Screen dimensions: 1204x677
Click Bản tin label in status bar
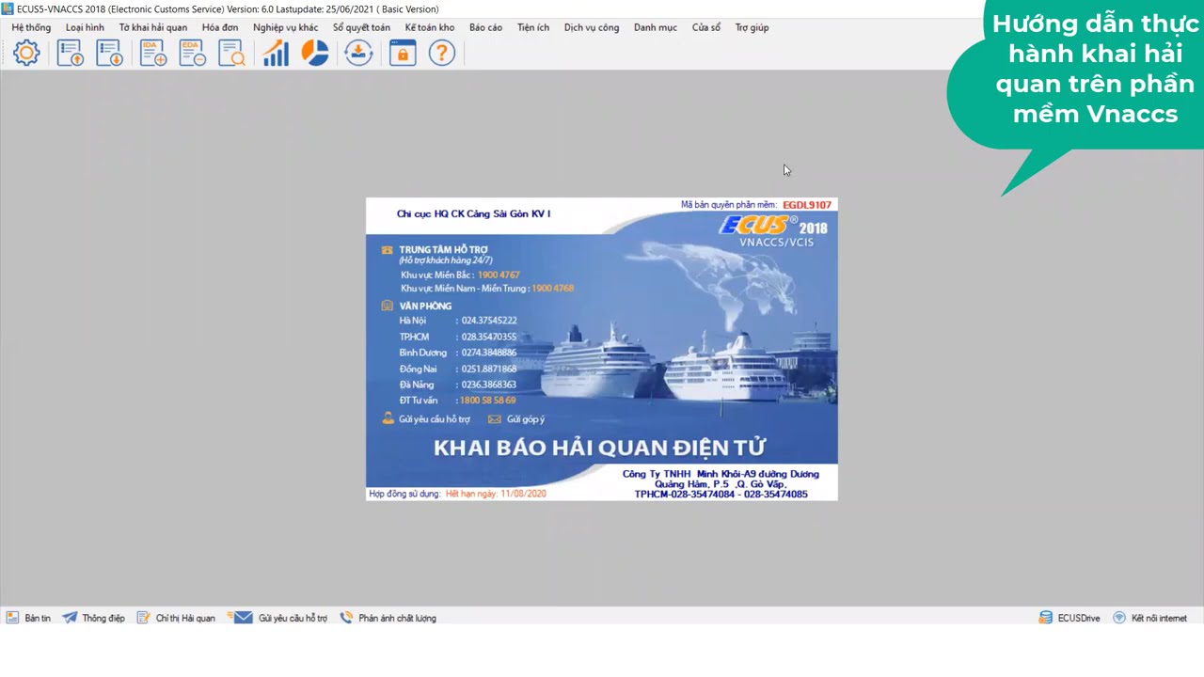38,618
